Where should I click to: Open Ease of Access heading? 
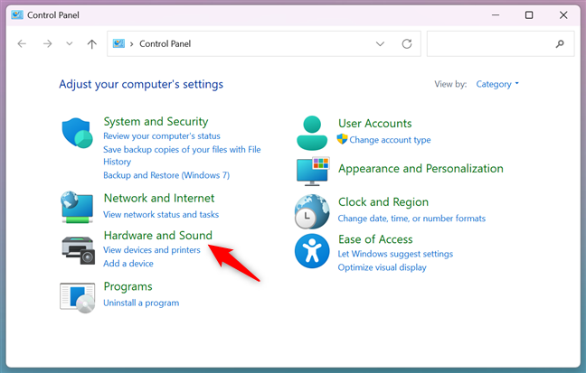point(375,239)
